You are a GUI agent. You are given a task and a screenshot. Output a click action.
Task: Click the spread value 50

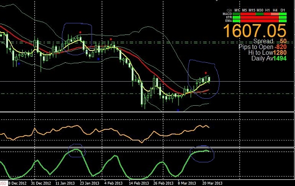point(283,41)
